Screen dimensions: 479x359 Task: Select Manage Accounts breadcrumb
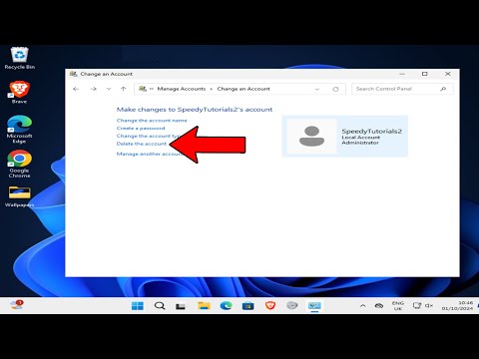click(x=182, y=89)
